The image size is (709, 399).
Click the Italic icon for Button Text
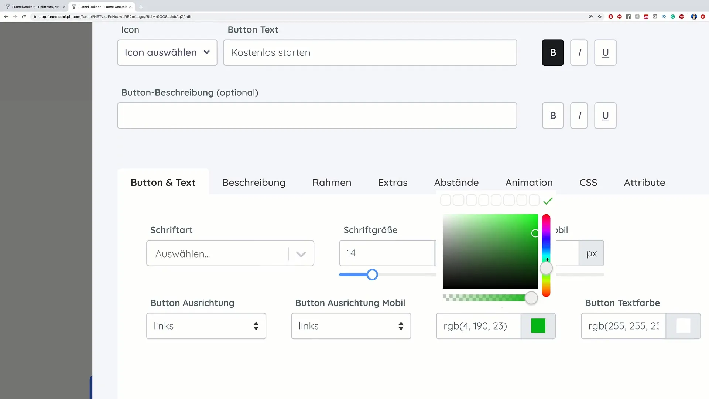(x=579, y=52)
